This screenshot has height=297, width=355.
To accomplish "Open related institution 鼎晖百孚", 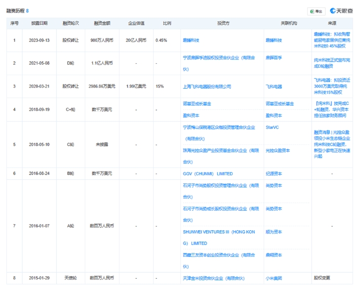I will point(274,58).
